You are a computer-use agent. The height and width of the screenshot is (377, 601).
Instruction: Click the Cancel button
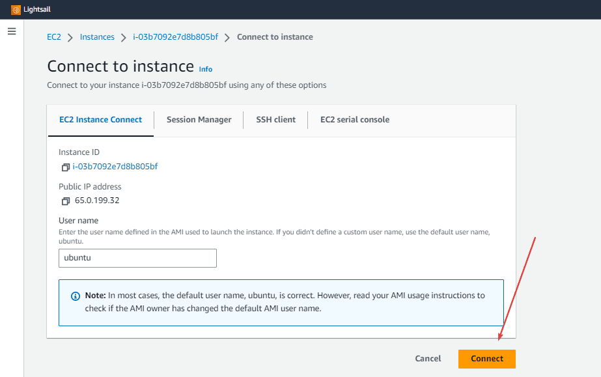point(428,359)
